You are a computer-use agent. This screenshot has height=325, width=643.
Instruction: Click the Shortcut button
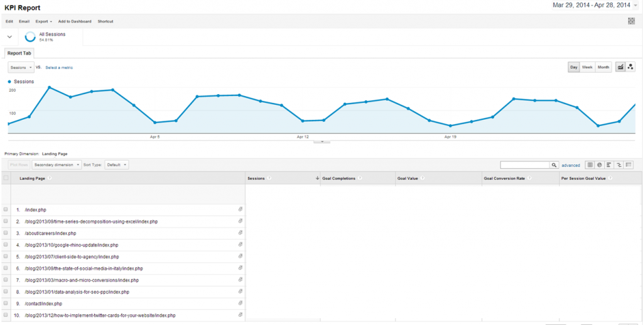click(x=105, y=21)
